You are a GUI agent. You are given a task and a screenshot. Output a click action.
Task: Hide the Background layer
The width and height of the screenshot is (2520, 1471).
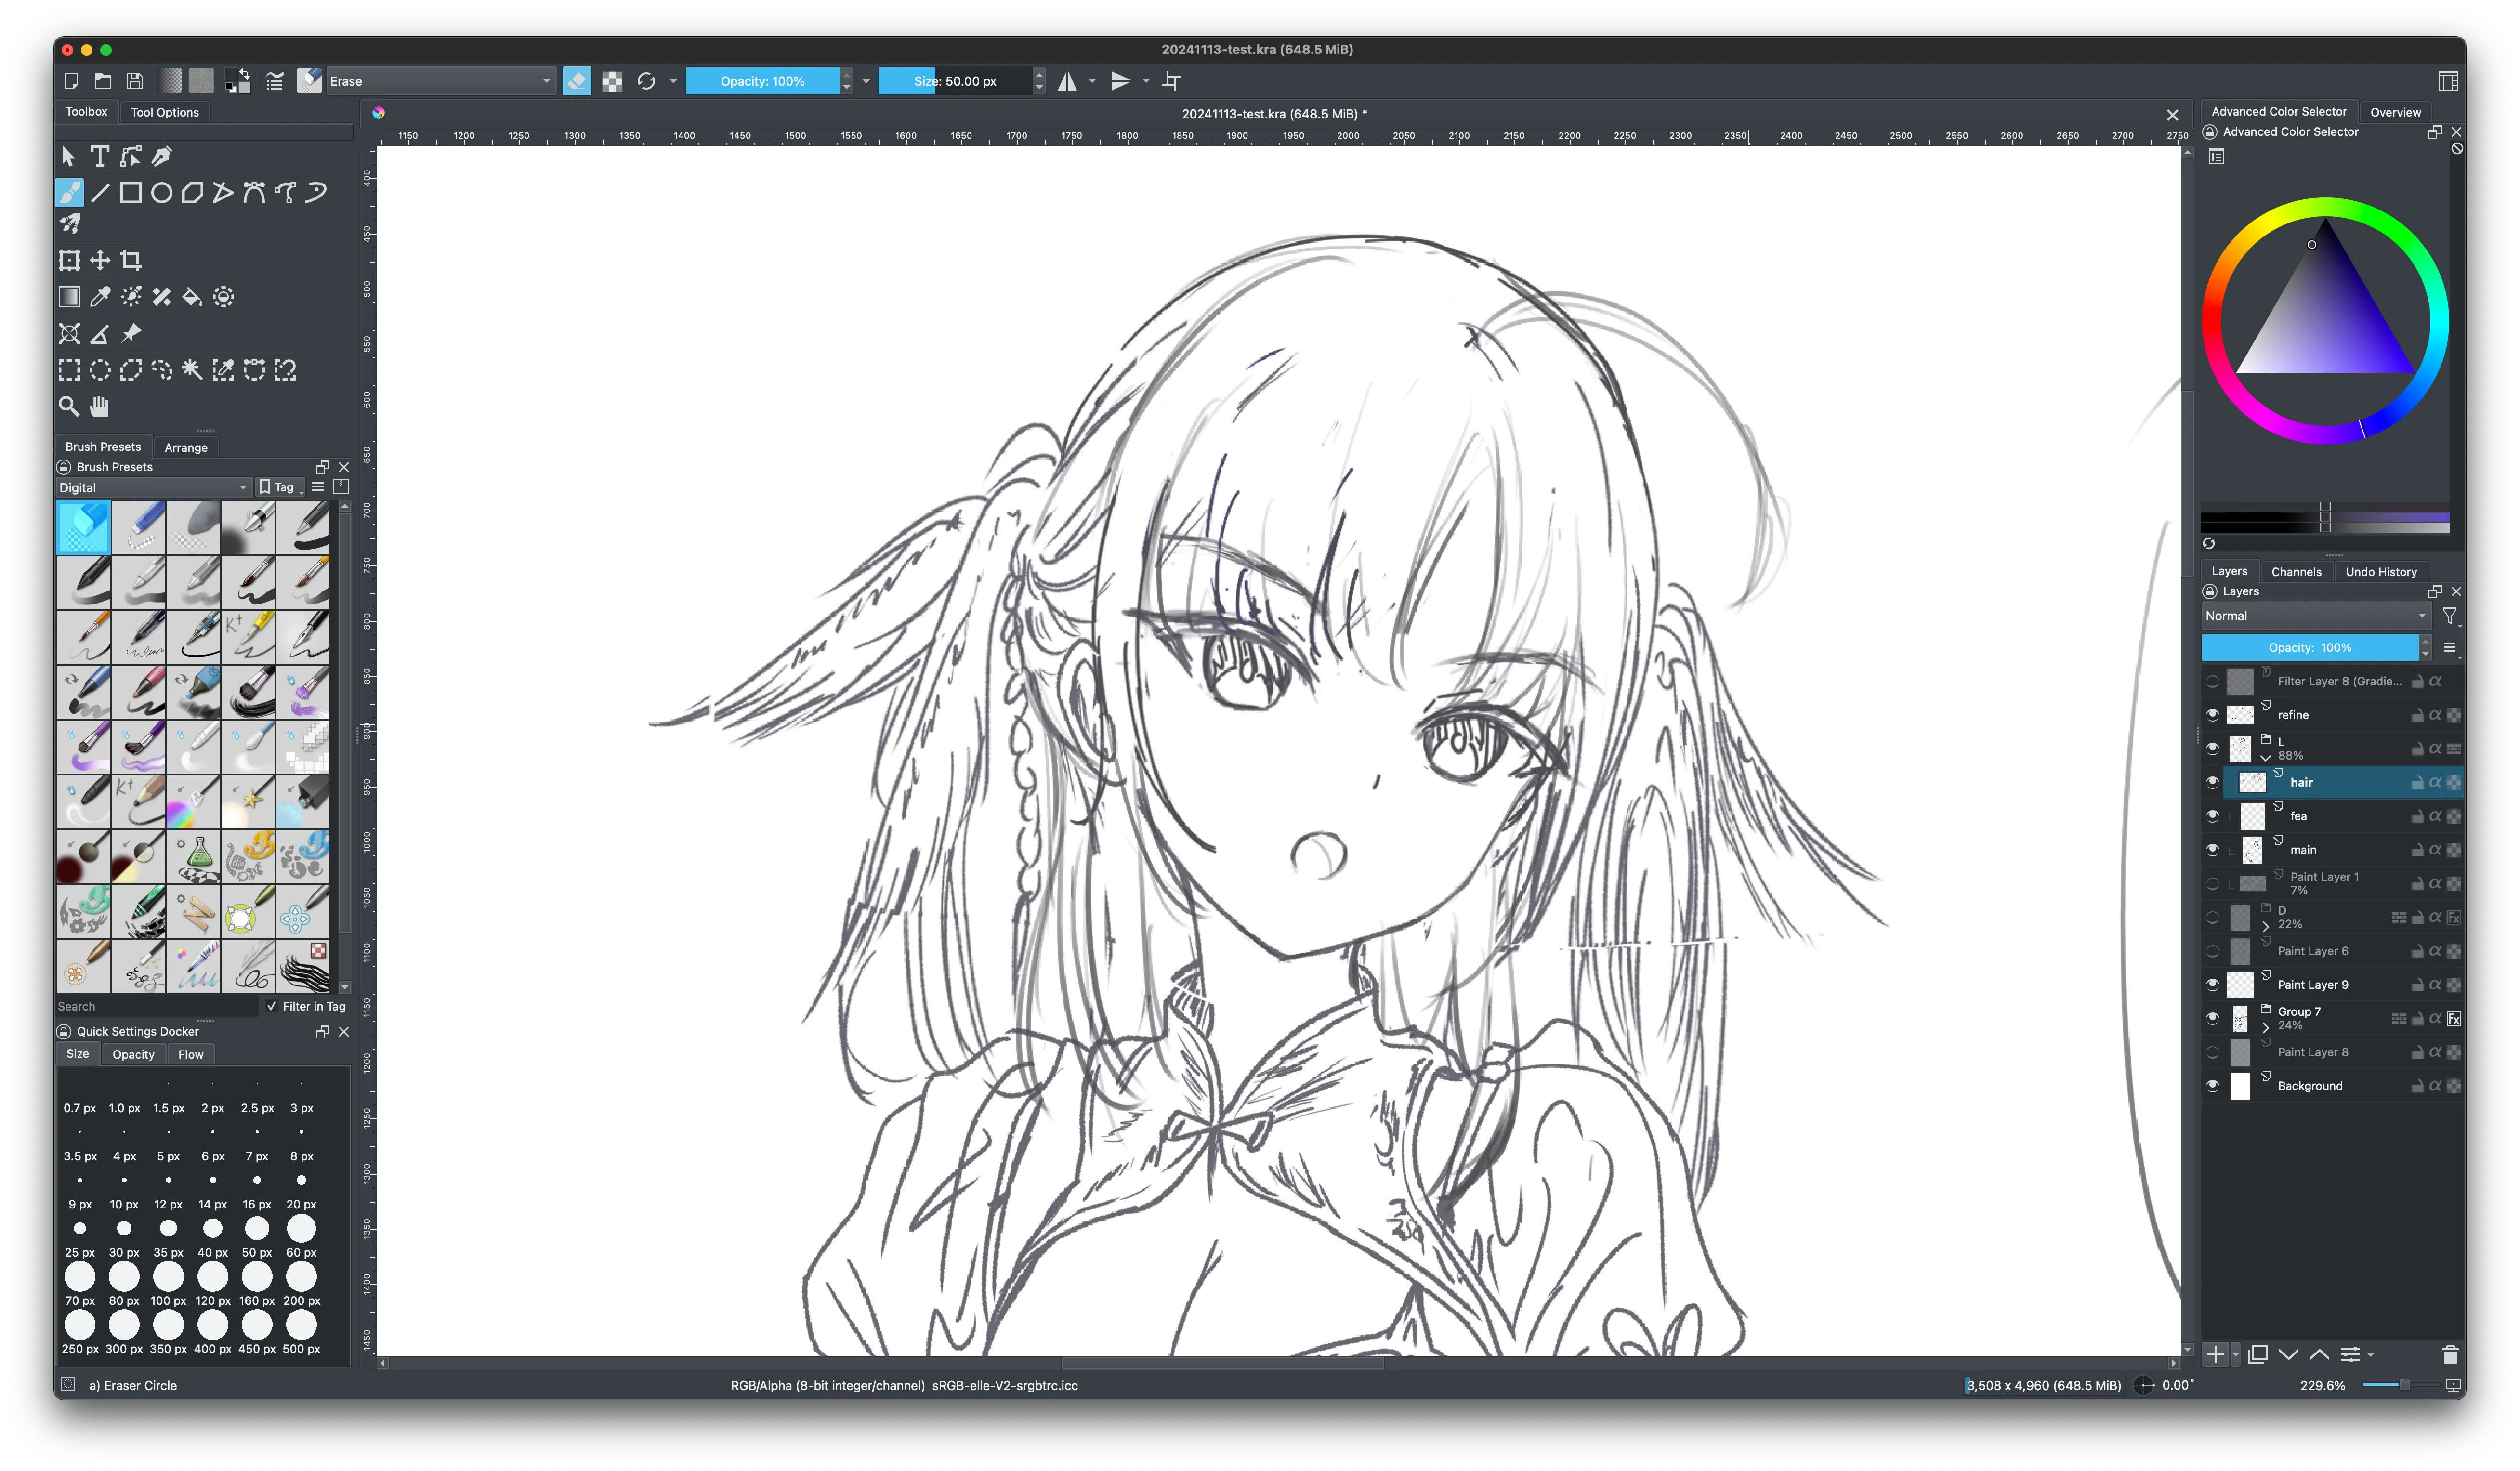(2212, 1086)
